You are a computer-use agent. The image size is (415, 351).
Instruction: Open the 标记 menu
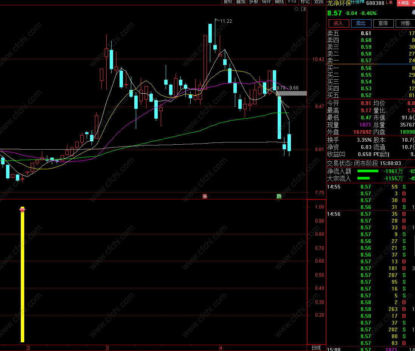pyautogui.click(x=305, y=2)
